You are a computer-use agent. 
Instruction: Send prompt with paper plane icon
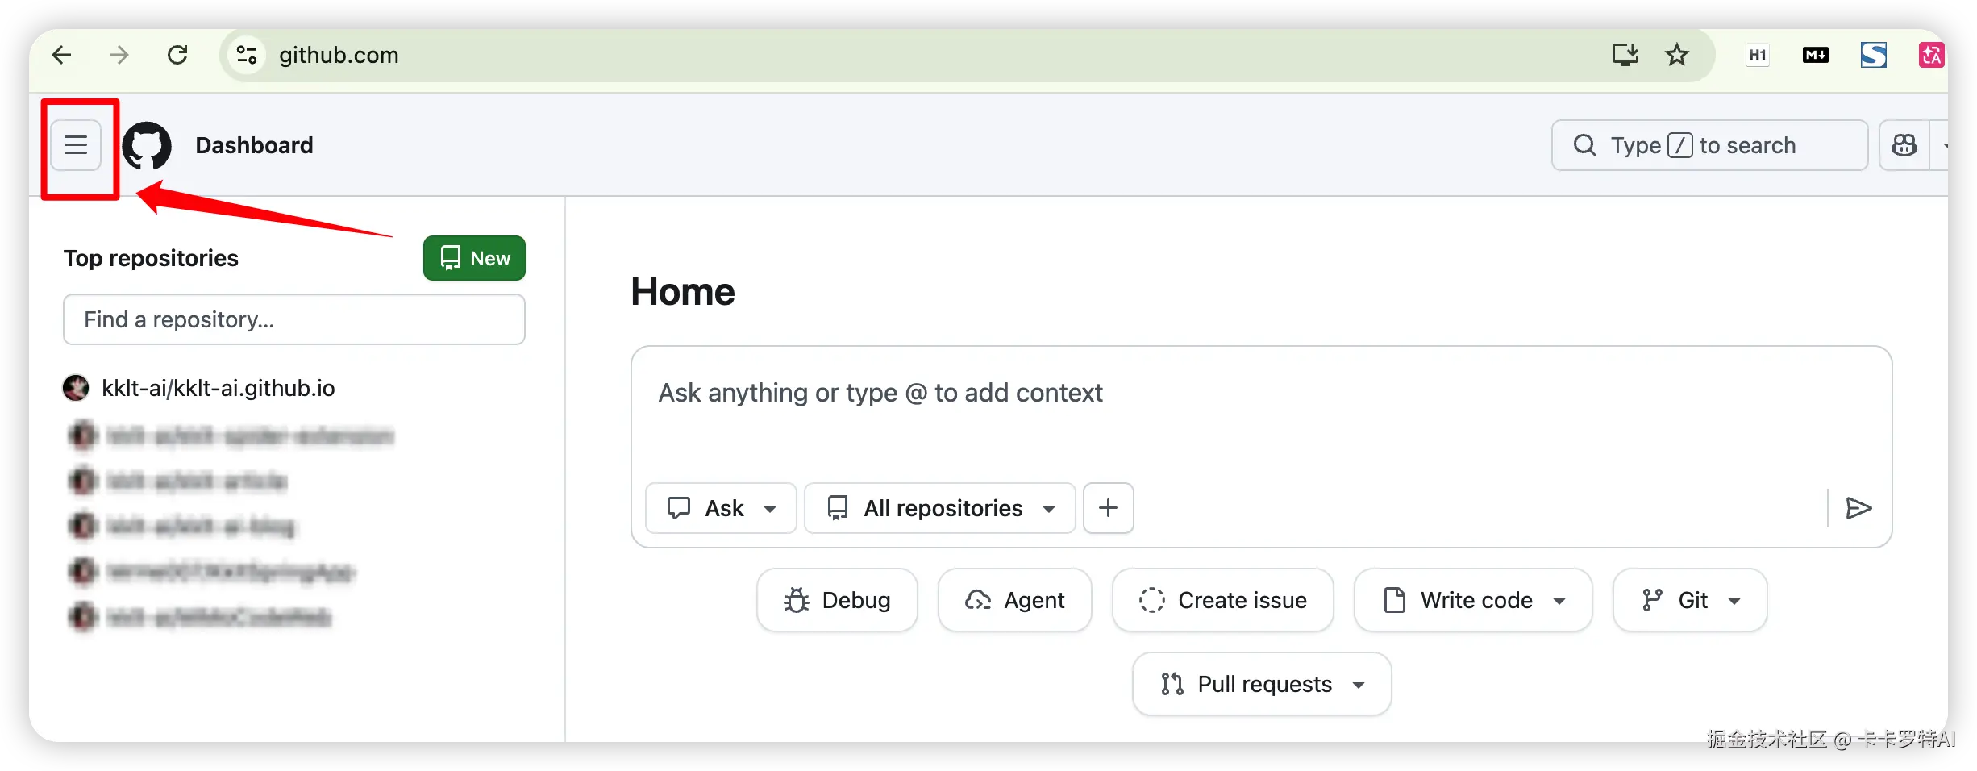1858,508
